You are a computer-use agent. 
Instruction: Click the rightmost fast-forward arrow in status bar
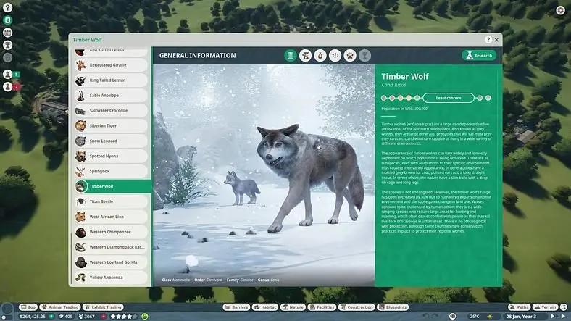pos(564,317)
